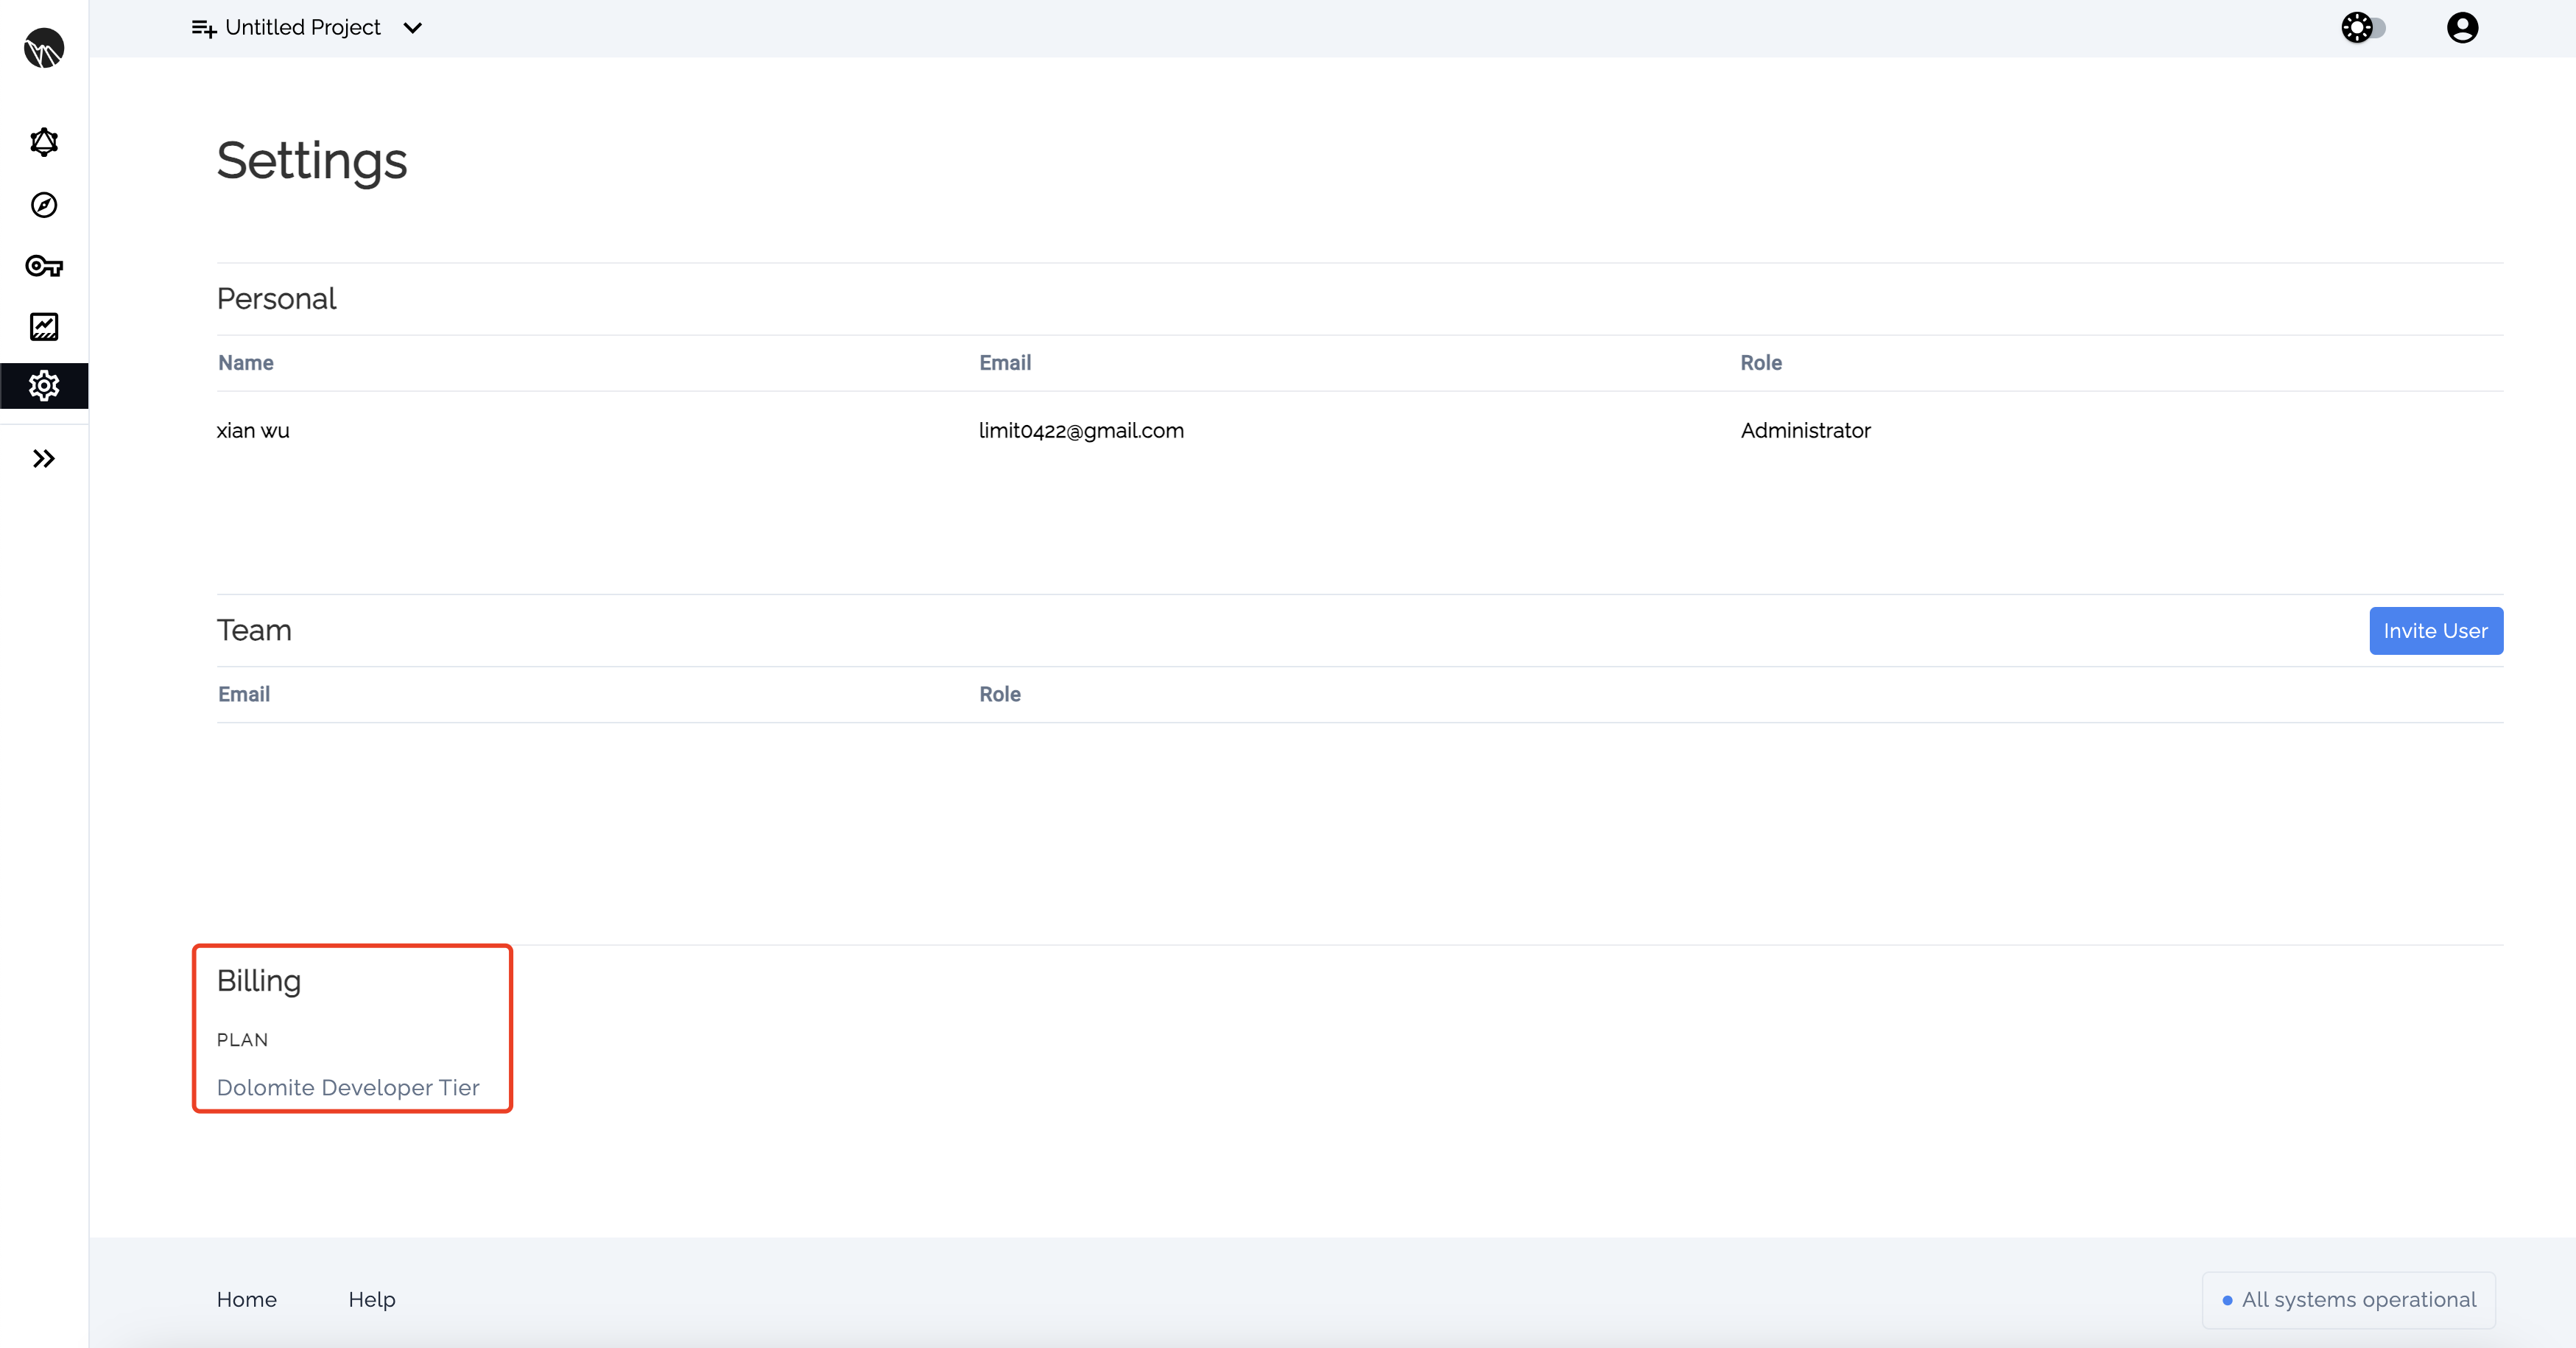
Task: Open the Help footer link
Action: (372, 1299)
